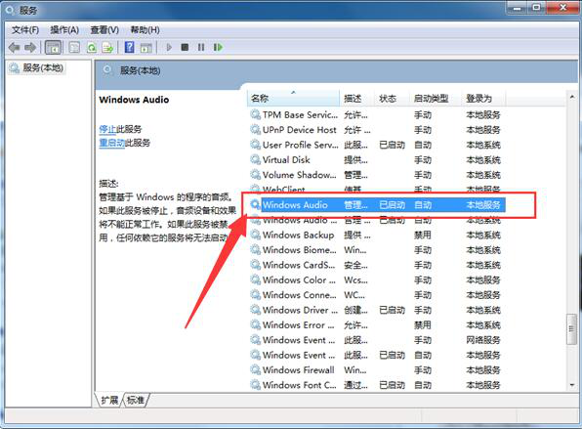Image resolution: width=582 pixels, height=429 pixels.
Task: Click the Windows Firewall gear icon
Action: [x=256, y=370]
